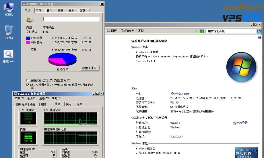264x158 pixels.
Task: Click the 物理内存使用记录 history graph
Action: [x=71, y=137]
